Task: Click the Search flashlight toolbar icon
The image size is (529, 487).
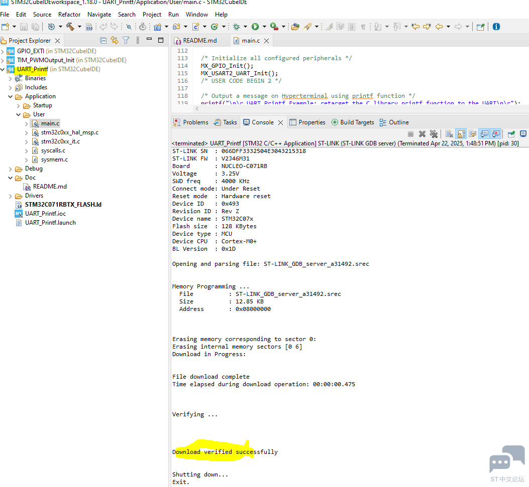Action: coord(307,27)
